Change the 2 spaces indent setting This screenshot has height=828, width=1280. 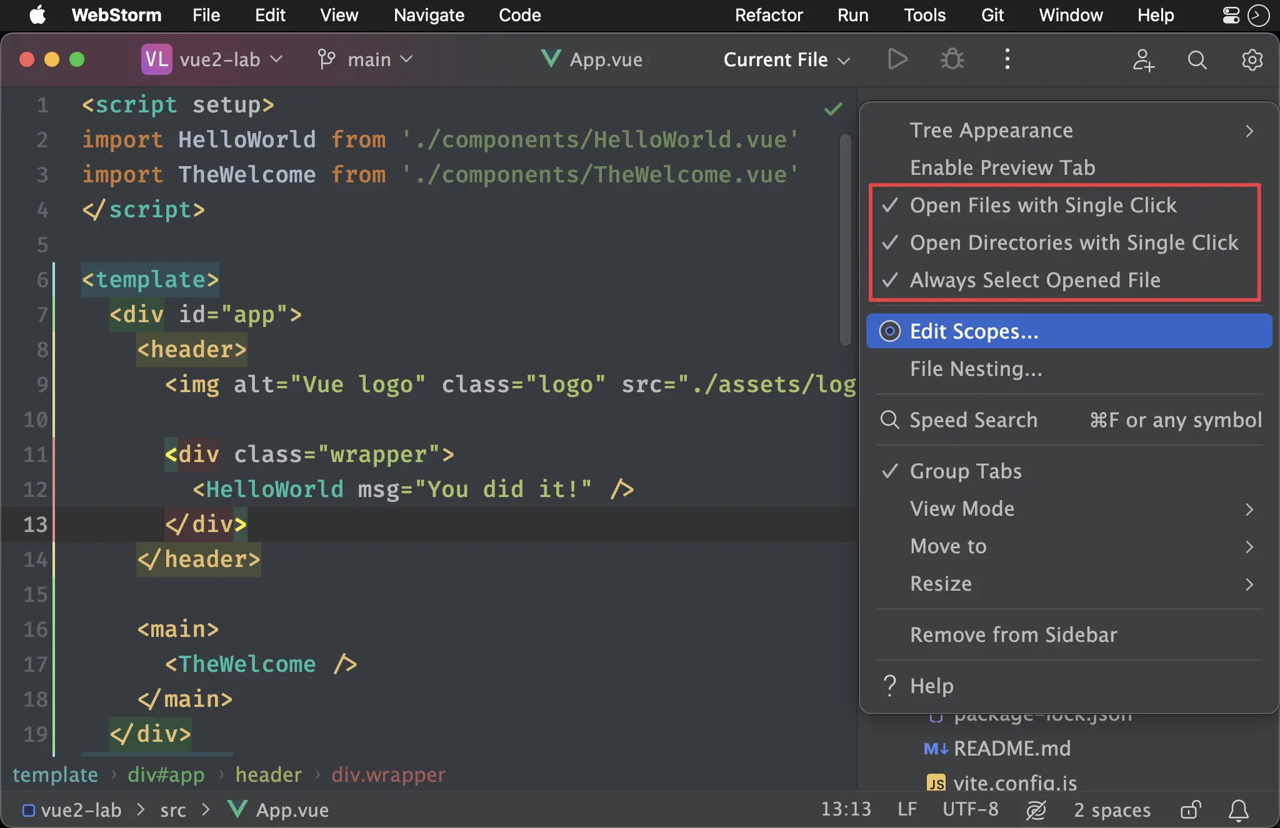point(1112,810)
